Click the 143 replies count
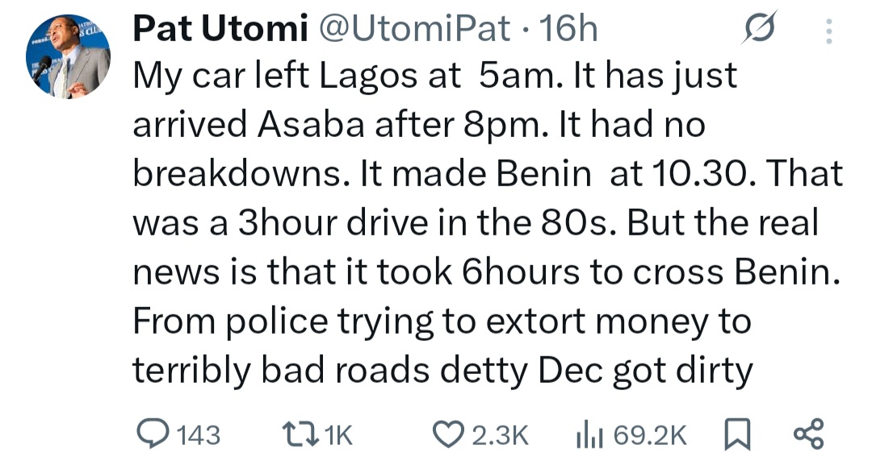This screenshot has width=872, height=465. [198, 435]
